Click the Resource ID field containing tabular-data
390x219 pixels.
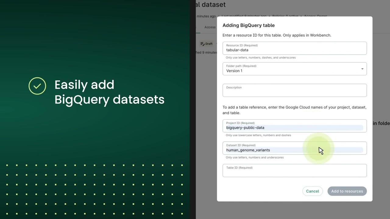(x=295, y=48)
